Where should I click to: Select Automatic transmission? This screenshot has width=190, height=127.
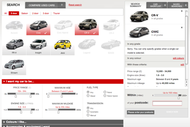[88, 112]
